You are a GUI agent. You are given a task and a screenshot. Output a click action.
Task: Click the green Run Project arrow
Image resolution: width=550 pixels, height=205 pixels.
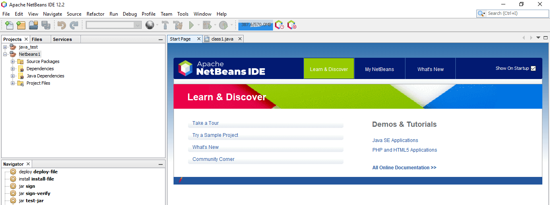[x=192, y=25]
